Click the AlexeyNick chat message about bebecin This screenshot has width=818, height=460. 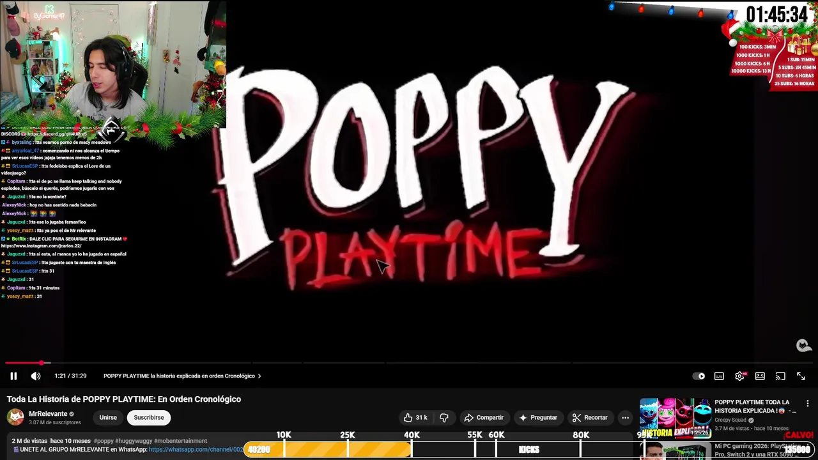pyautogui.click(x=49, y=205)
